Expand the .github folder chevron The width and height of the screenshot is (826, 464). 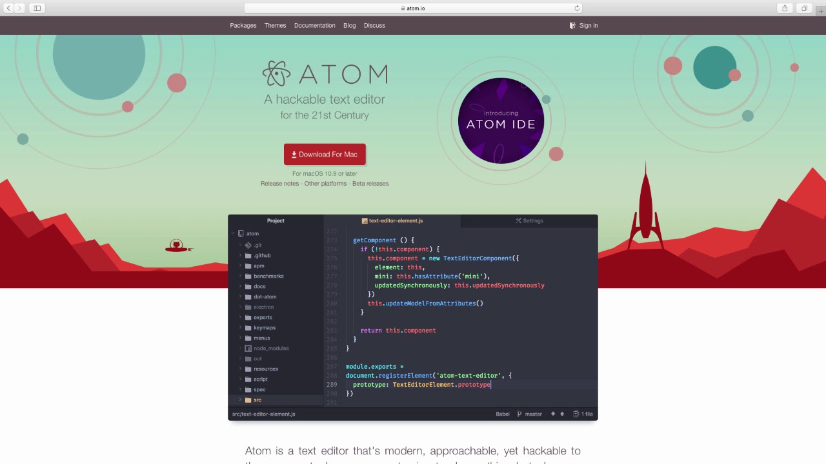pyautogui.click(x=240, y=255)
